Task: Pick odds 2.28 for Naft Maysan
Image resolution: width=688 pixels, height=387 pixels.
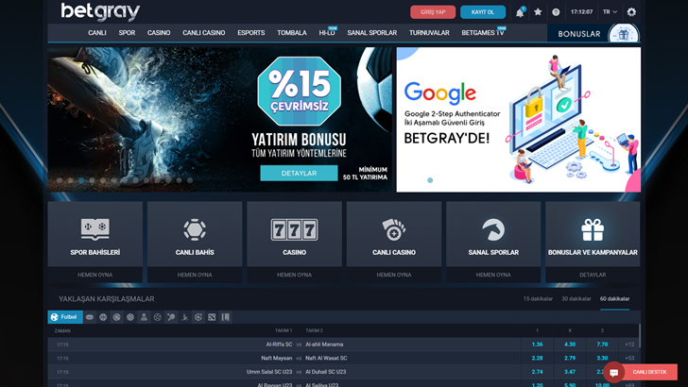Action: 537,358
